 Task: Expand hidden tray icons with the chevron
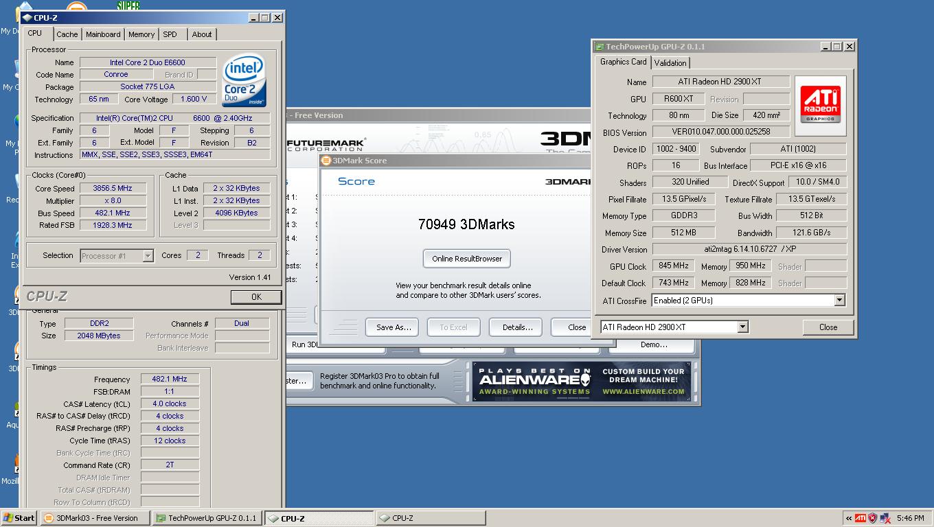tap(849, 518)
